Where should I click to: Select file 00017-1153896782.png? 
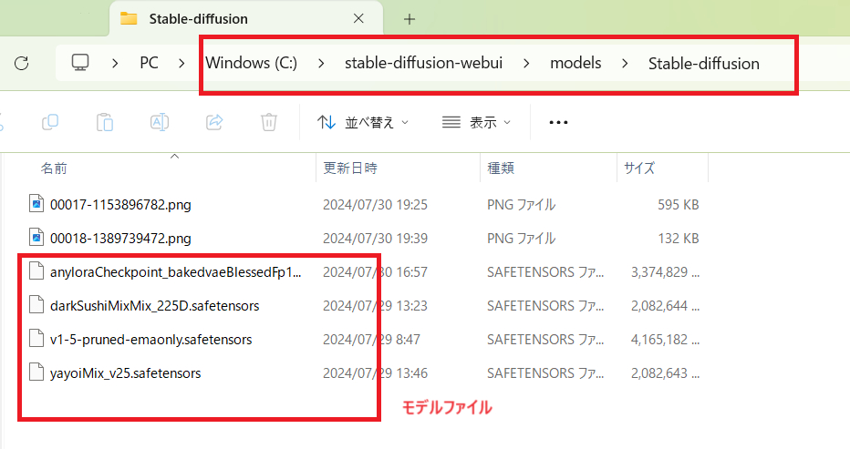coord(120,205)
